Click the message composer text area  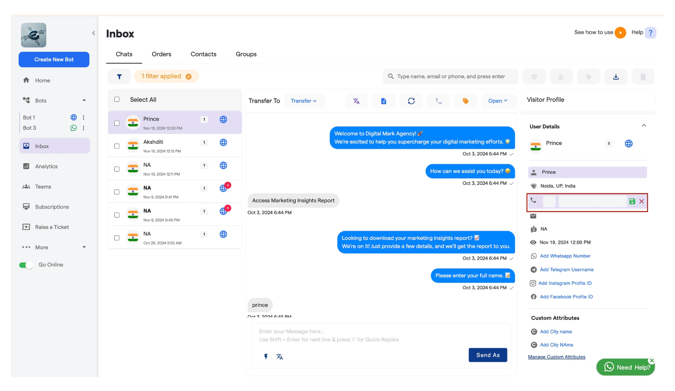381,336
